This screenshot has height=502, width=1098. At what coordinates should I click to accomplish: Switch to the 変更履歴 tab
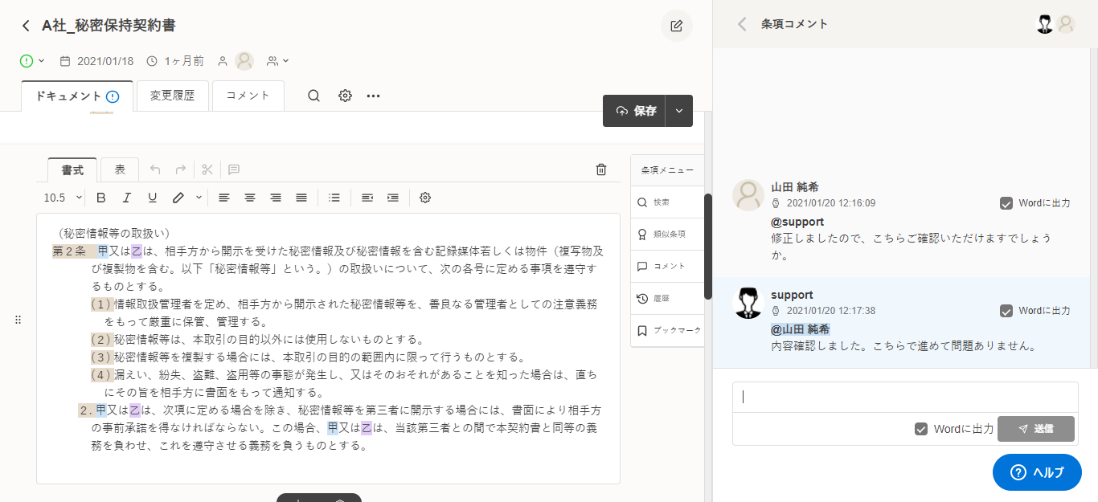(172, 96)
